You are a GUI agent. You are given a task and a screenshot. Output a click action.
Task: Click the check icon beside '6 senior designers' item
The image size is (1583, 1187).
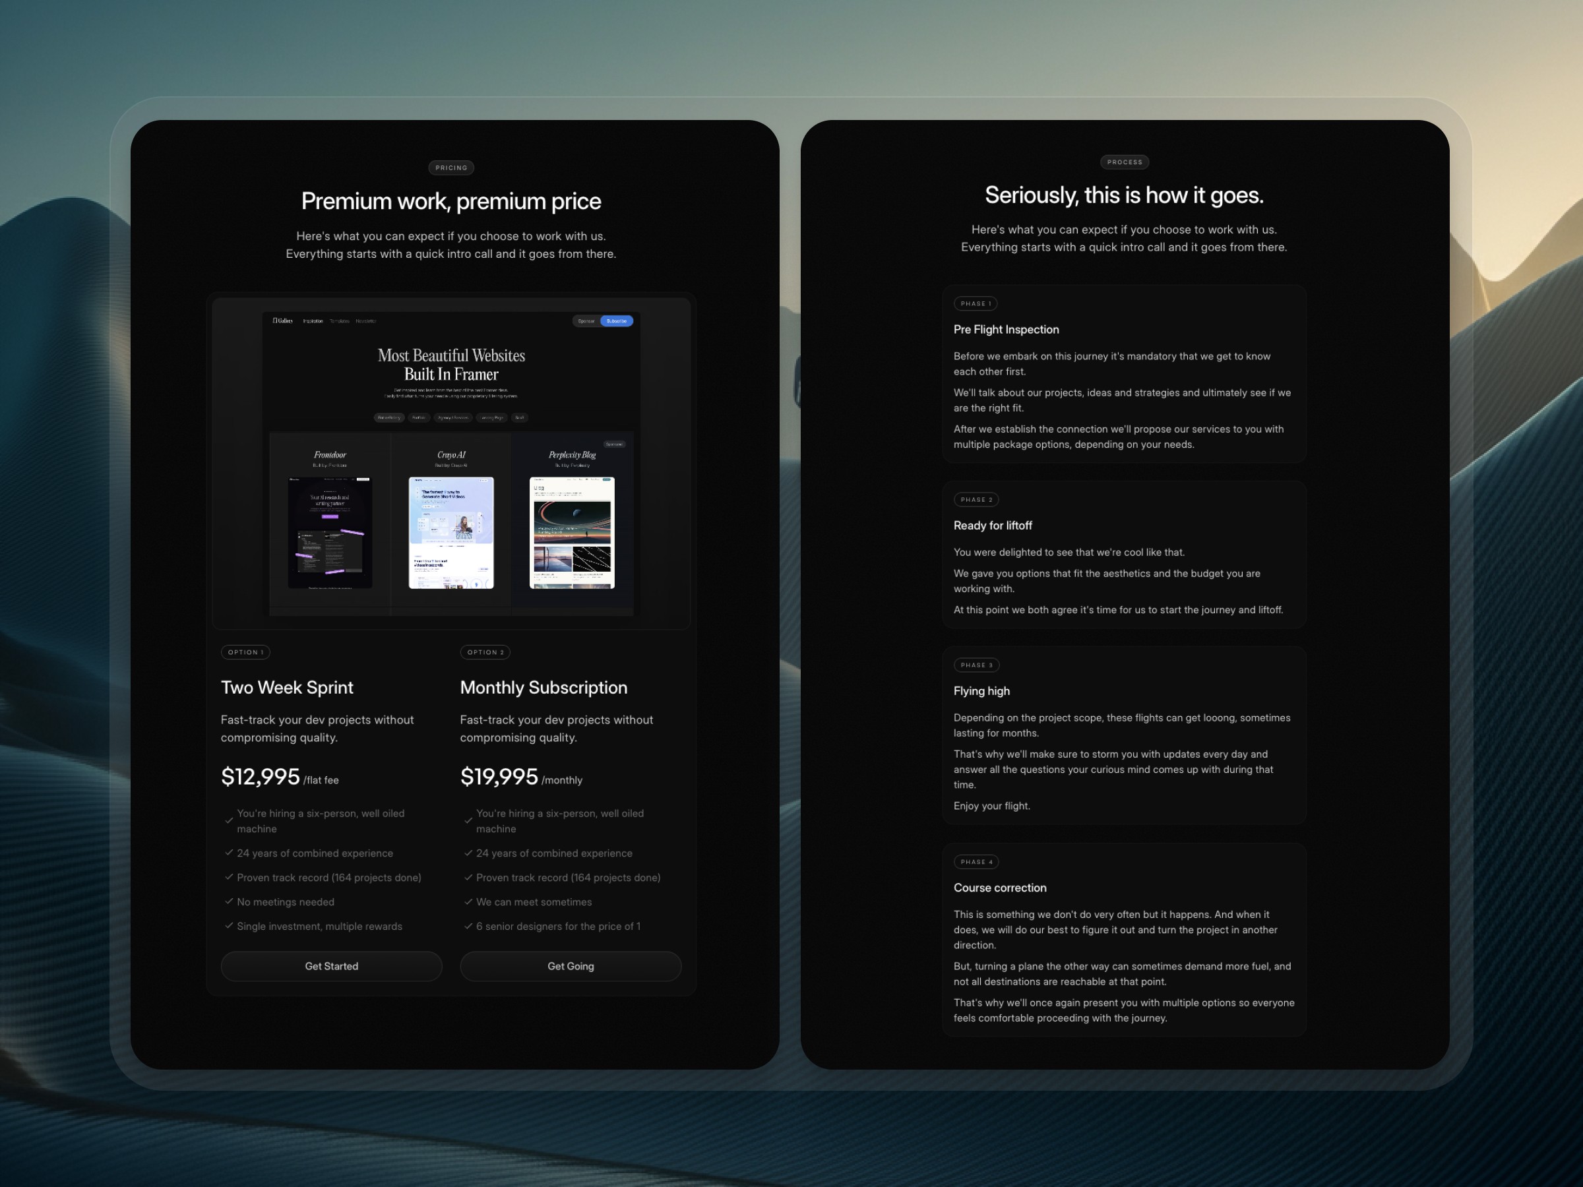tap(468, 926)
